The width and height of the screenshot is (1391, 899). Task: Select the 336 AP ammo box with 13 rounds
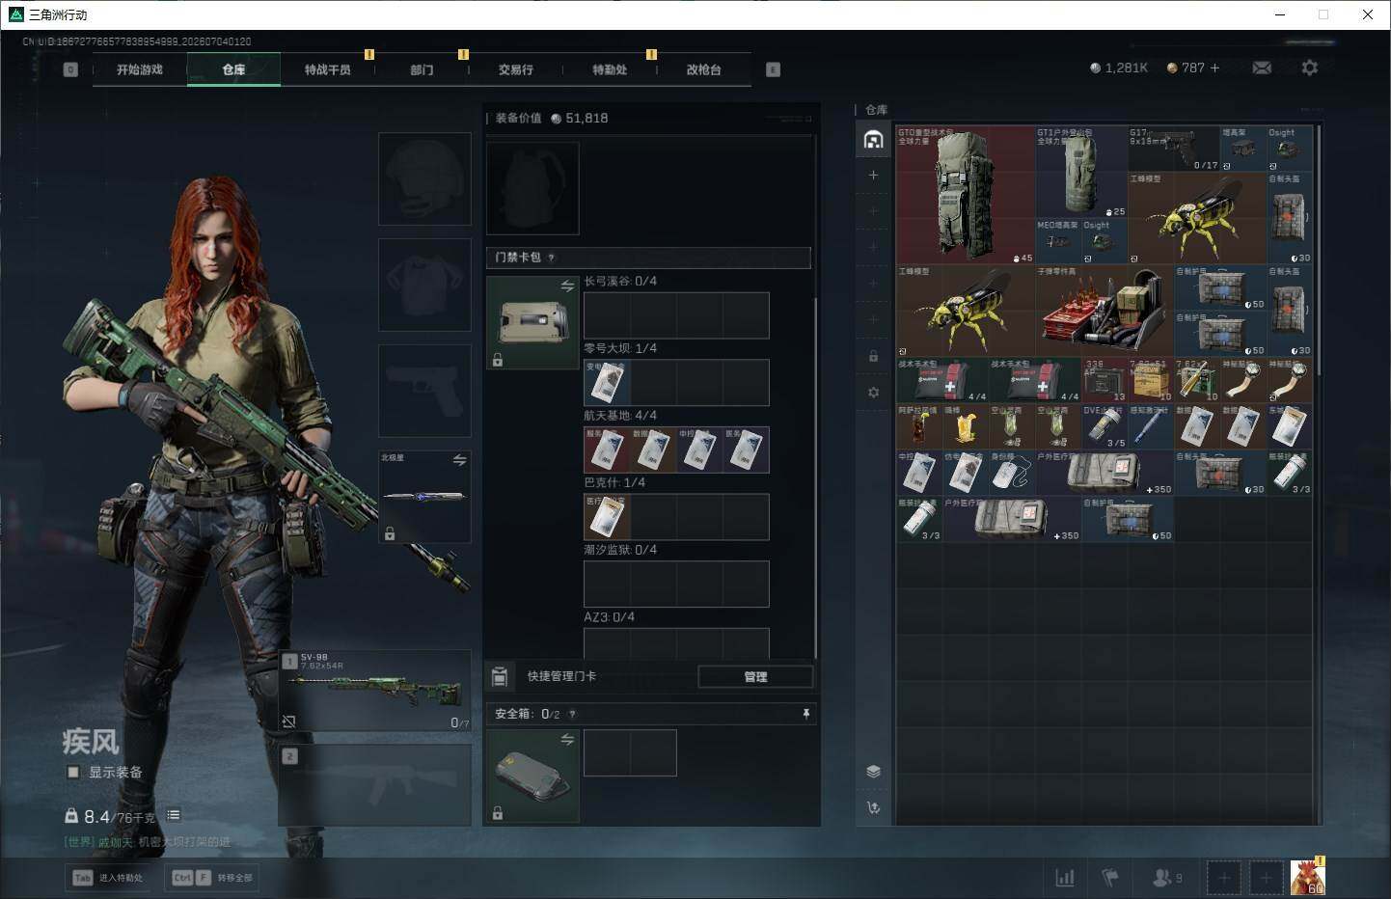[x=1105, y=380]
